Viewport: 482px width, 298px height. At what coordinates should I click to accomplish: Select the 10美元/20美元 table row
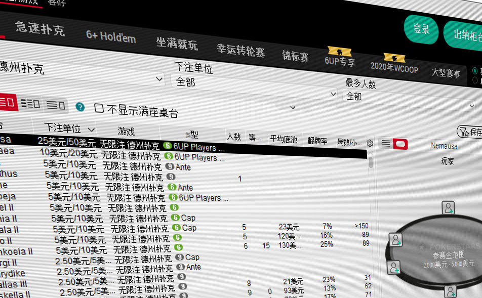[x=183, y=156]
